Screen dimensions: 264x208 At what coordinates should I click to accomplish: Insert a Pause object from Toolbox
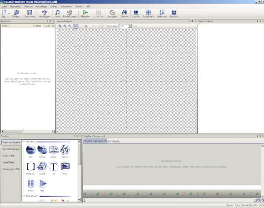coord(30,184)
